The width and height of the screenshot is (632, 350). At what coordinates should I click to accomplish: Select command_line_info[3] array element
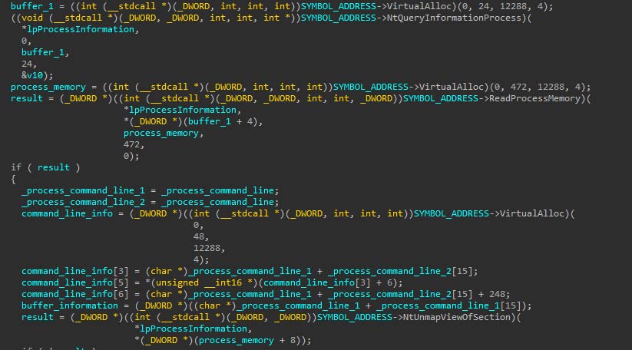(75, 271)
